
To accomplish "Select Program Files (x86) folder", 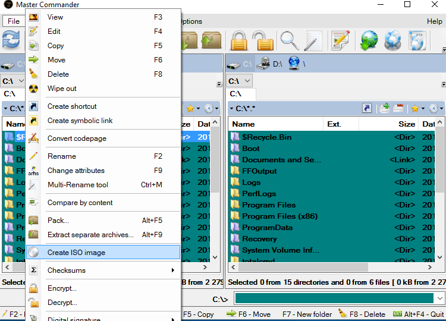I will pyautogui.click(x=332, y=216).
